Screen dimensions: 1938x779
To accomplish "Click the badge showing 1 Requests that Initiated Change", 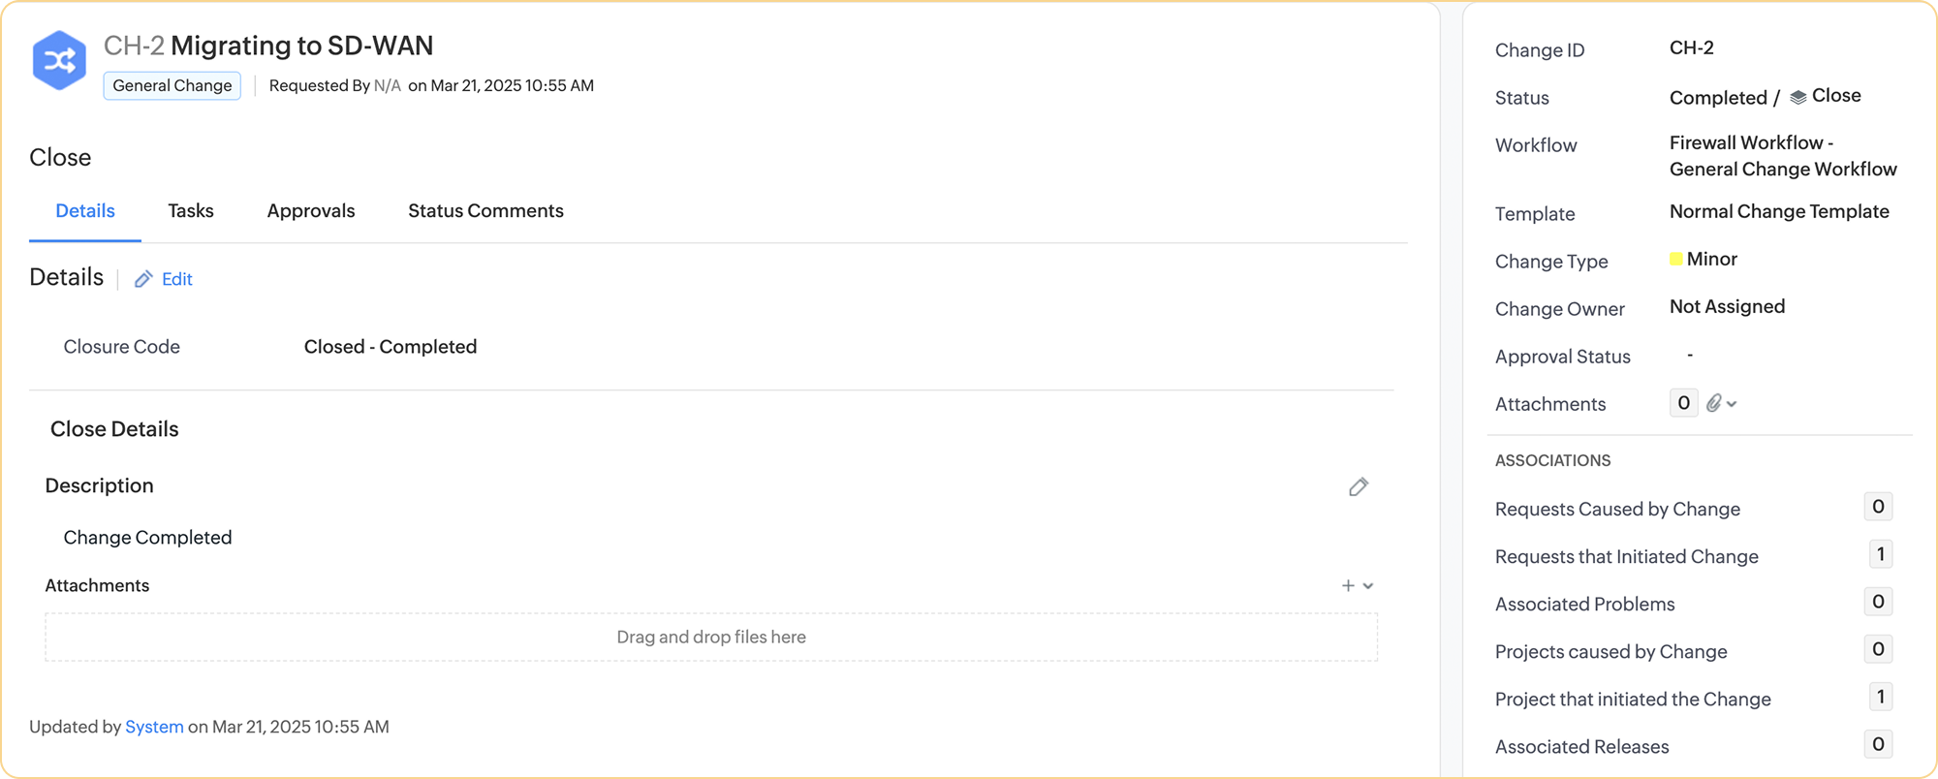I will click(1880, 553).
